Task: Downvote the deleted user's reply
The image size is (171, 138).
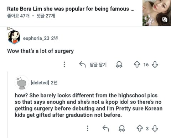Action: pos(155,128)
